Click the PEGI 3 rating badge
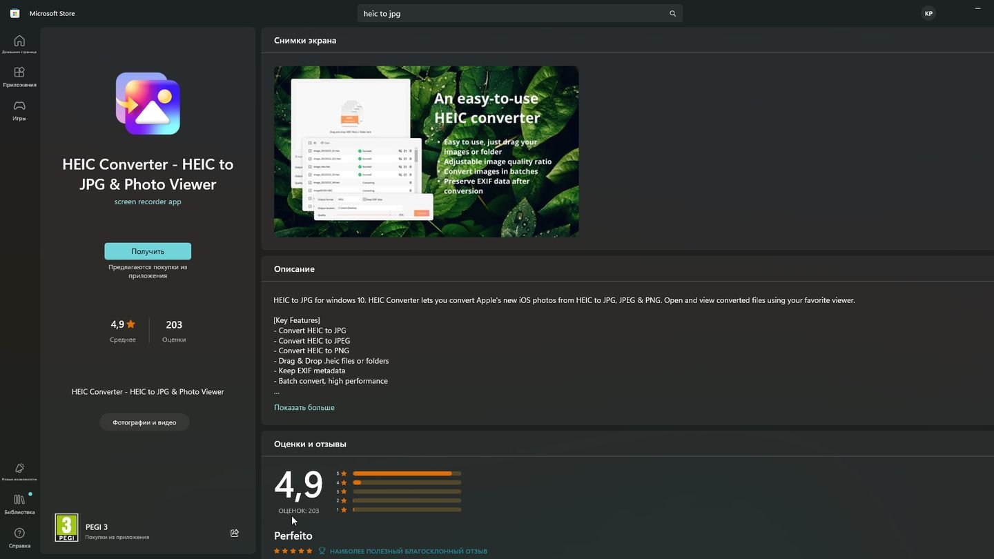 tap(67, 528)
